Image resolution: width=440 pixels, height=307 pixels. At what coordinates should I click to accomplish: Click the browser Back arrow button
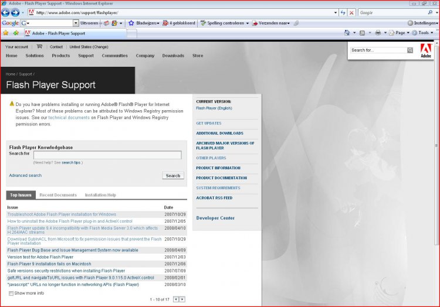point(5,13)
